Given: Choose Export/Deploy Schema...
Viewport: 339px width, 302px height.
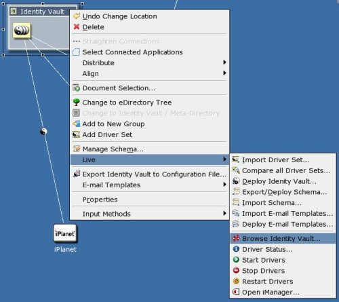Looking at the screenshot, I should pyautogui.click(x=283, y=192).
